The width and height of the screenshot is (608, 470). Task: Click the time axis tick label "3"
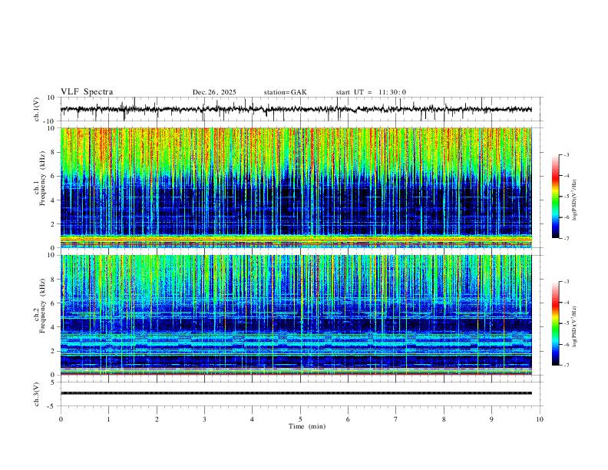[x=204, y=419]
